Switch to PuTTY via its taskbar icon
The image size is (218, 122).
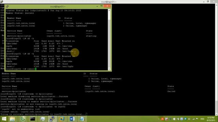[x=52, y=119]
